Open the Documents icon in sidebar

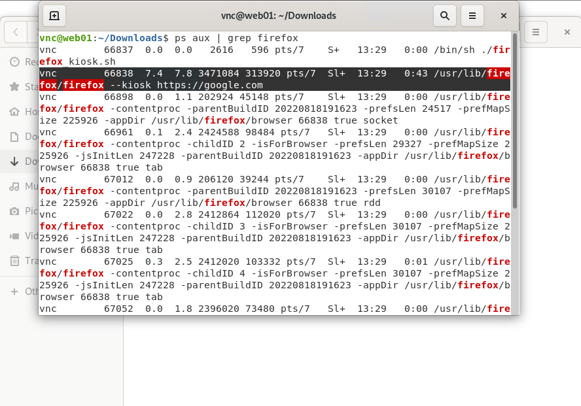pos(14,137)
